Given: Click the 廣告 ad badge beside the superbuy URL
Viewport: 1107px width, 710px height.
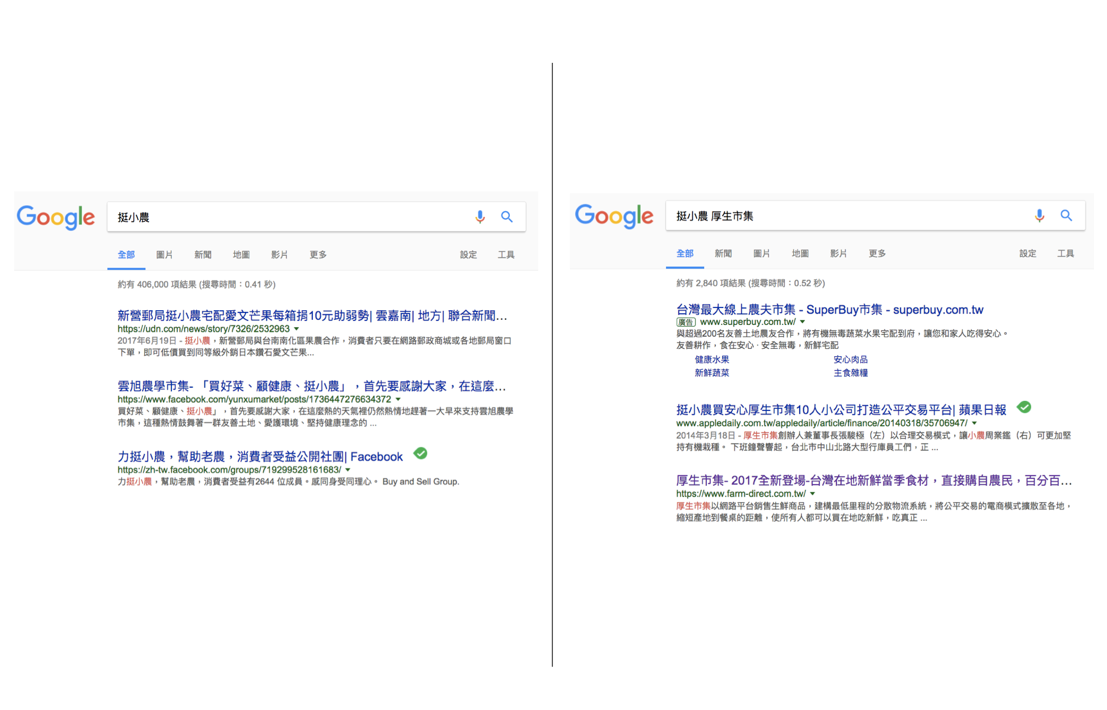Looking at the screenshot, I should (685, 322).
